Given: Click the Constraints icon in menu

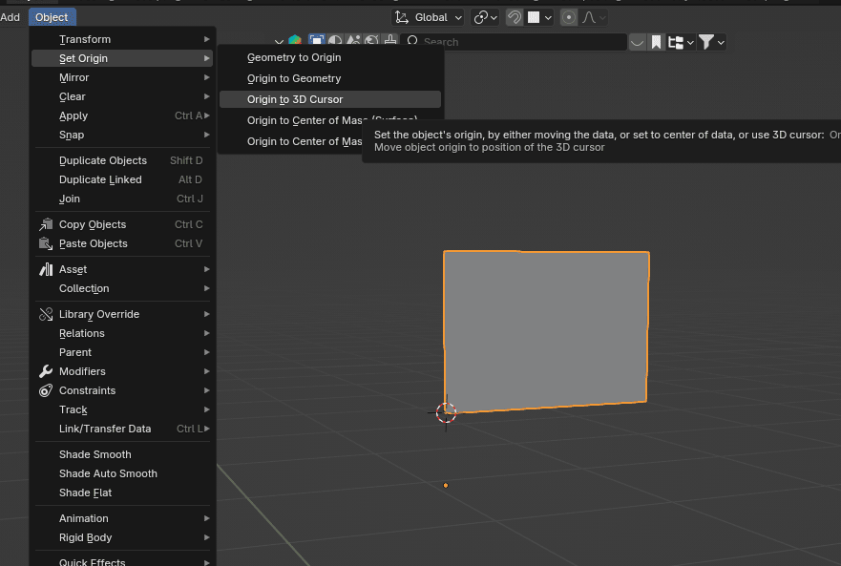Looking at the screenshot, I should pyautogui.click(x=46, y=390).
